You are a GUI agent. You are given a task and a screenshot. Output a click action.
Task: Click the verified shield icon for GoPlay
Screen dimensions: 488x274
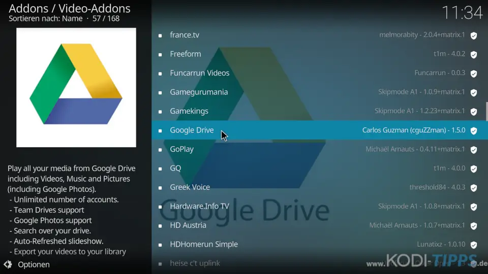[474, 150]
